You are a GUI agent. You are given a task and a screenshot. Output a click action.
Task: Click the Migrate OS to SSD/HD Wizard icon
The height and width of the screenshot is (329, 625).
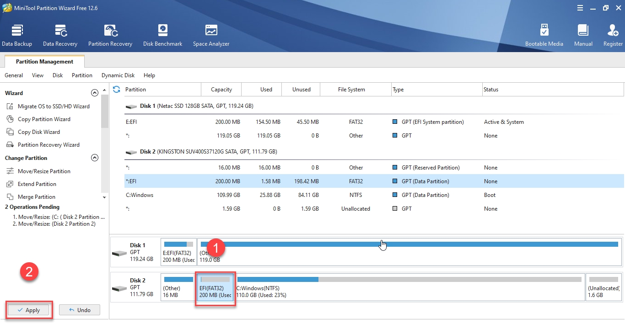coord(10,106)
